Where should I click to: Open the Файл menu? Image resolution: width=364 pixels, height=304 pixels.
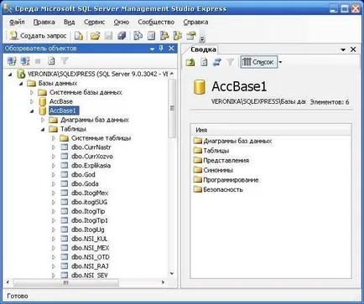17,22
